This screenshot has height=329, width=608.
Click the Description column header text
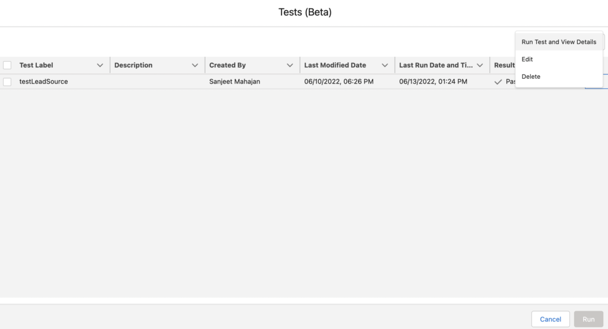click(134, 65)
